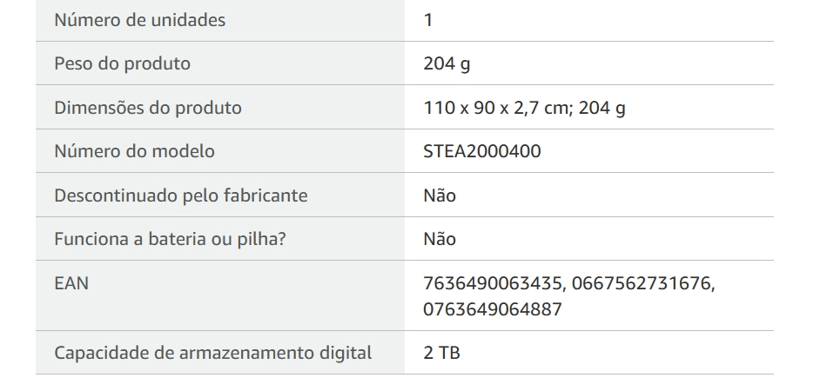Click the EAN row label
Image resolution: width=820 pixels, height=391 pixels.
point(71,283)
